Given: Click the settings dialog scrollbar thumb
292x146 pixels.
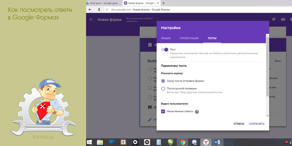Looking at the screenshot, I should click(x=267, y=66).
